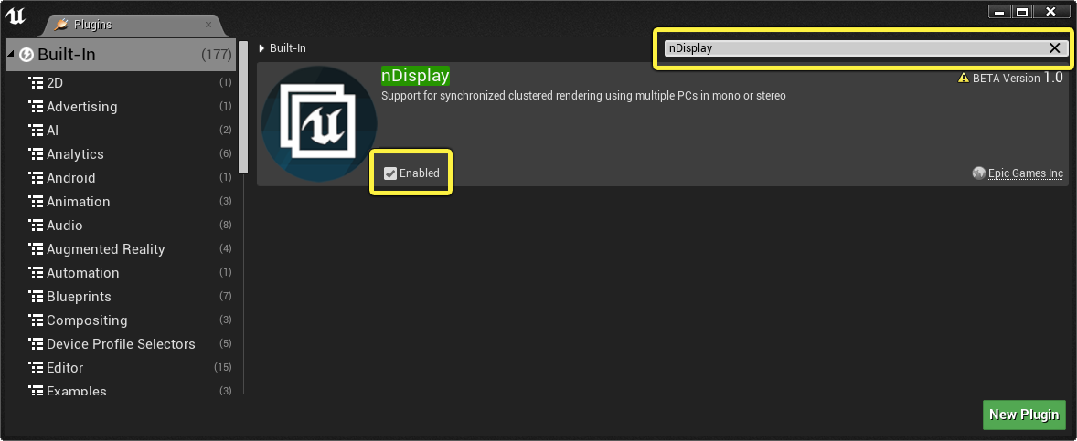
Task: Collapse the Built-In category tree
Action: click(x=11, y=54)
